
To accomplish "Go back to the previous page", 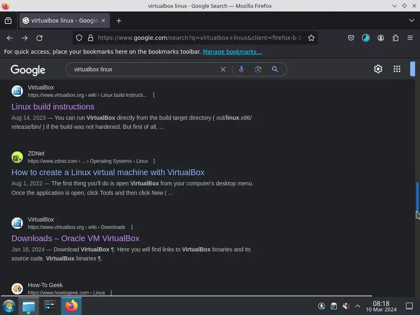I will click(x=10, y=38).
